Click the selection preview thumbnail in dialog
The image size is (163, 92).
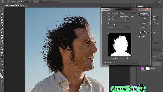(120, 45)
